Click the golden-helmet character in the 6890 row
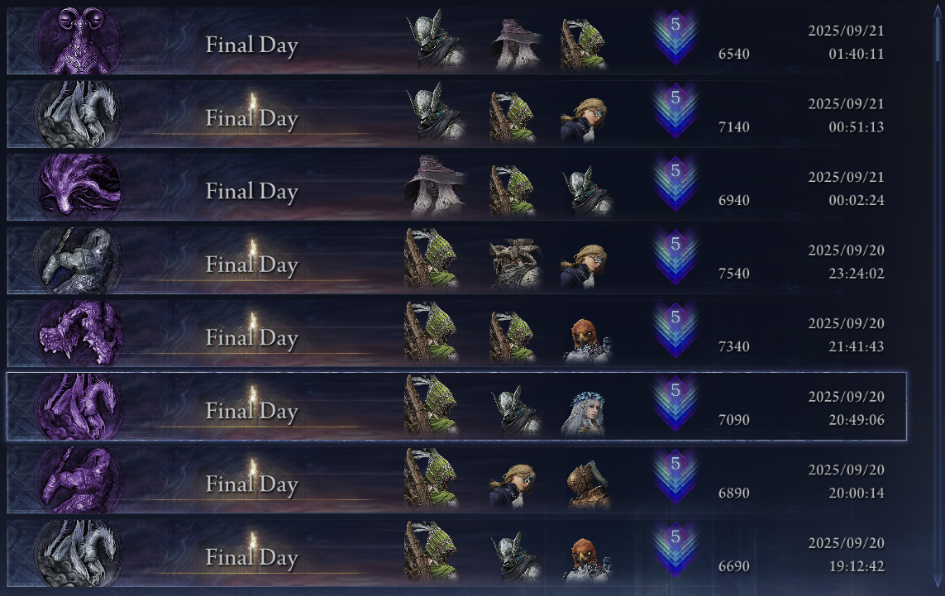 pyautogui.click(x=588, y=484)
